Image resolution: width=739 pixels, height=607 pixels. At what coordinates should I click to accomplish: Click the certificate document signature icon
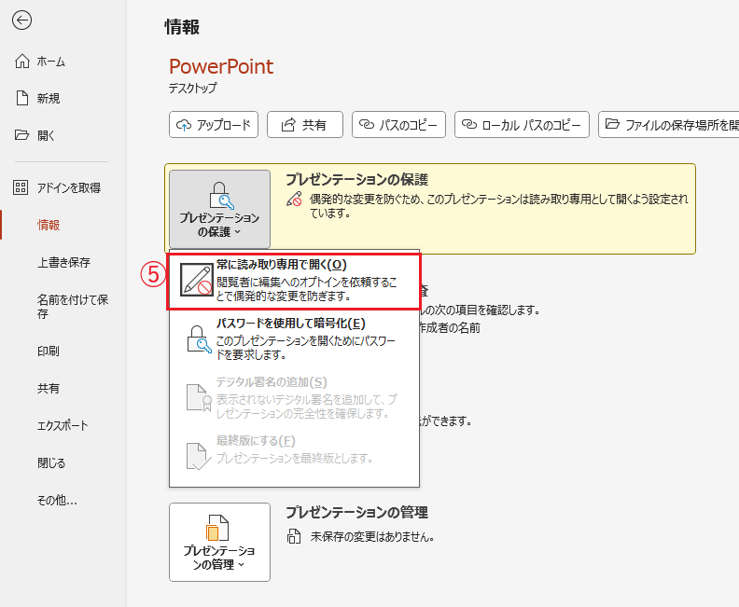click(x=199, y=398)
